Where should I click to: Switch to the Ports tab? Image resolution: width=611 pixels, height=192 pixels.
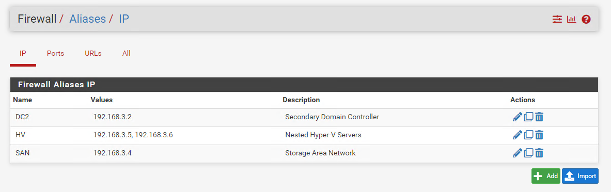55,54
